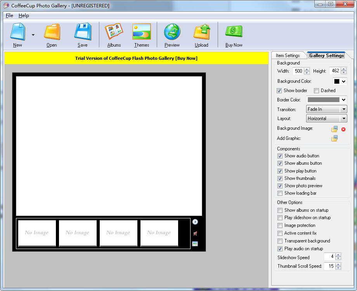Image resolution: width=357 pixels, height=291 pixels.
Task: Select the first No Image thumbnail
Action: tap(37, 233)
